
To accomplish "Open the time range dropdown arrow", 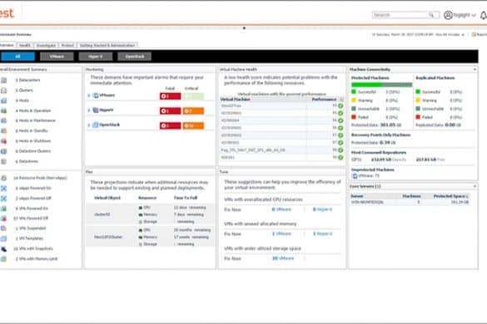I will (x=463, y=35).
